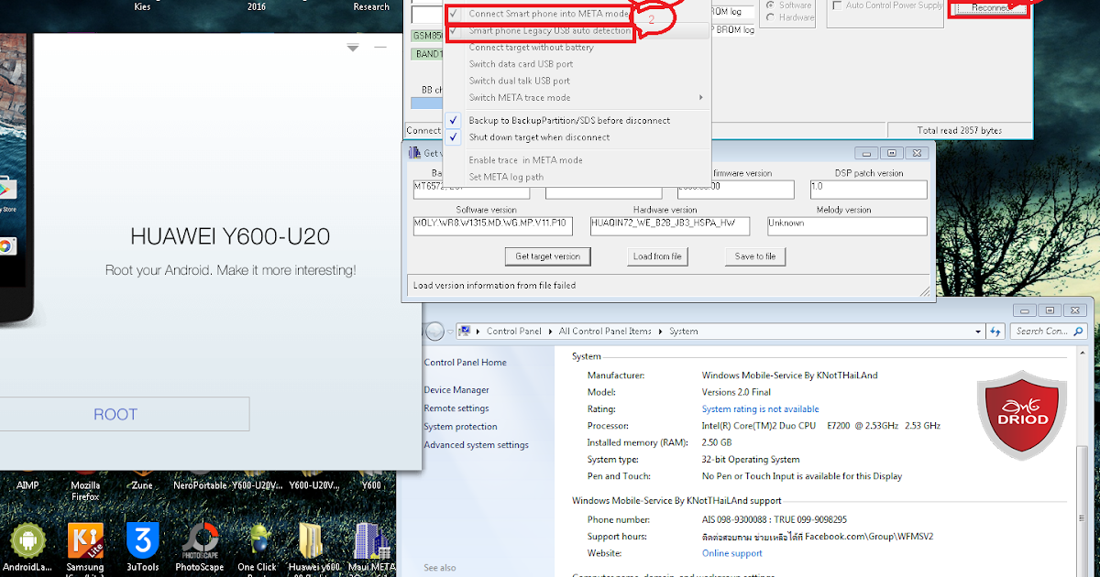Click the Melody version Unknown field
The width and height of the screenshot is (1100, 577).
tap(847, 225)
